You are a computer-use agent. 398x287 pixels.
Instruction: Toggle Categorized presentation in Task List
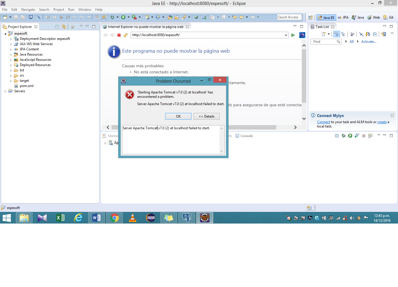coord(337,34)
